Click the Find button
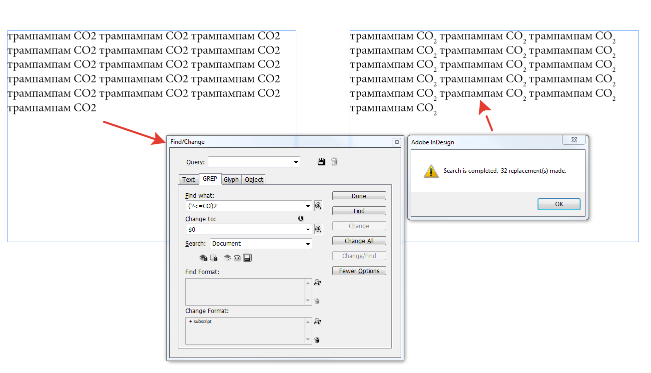Viewport: 651px width, 373px height. pyautogui.click(x=359, y=211)
